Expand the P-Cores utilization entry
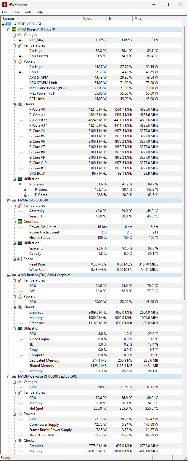The height and width of the screenshot is (461, 188). (26, 190)
